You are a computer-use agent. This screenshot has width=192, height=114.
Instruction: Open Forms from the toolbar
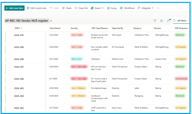pyautogui.click(x=112, y=8)
